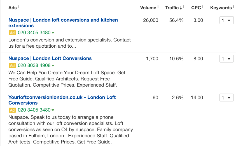Screen dimensions: 236x146
Task: Open Keywords dropdown for the 26,000 volume row
Action: tap(226, 20)
